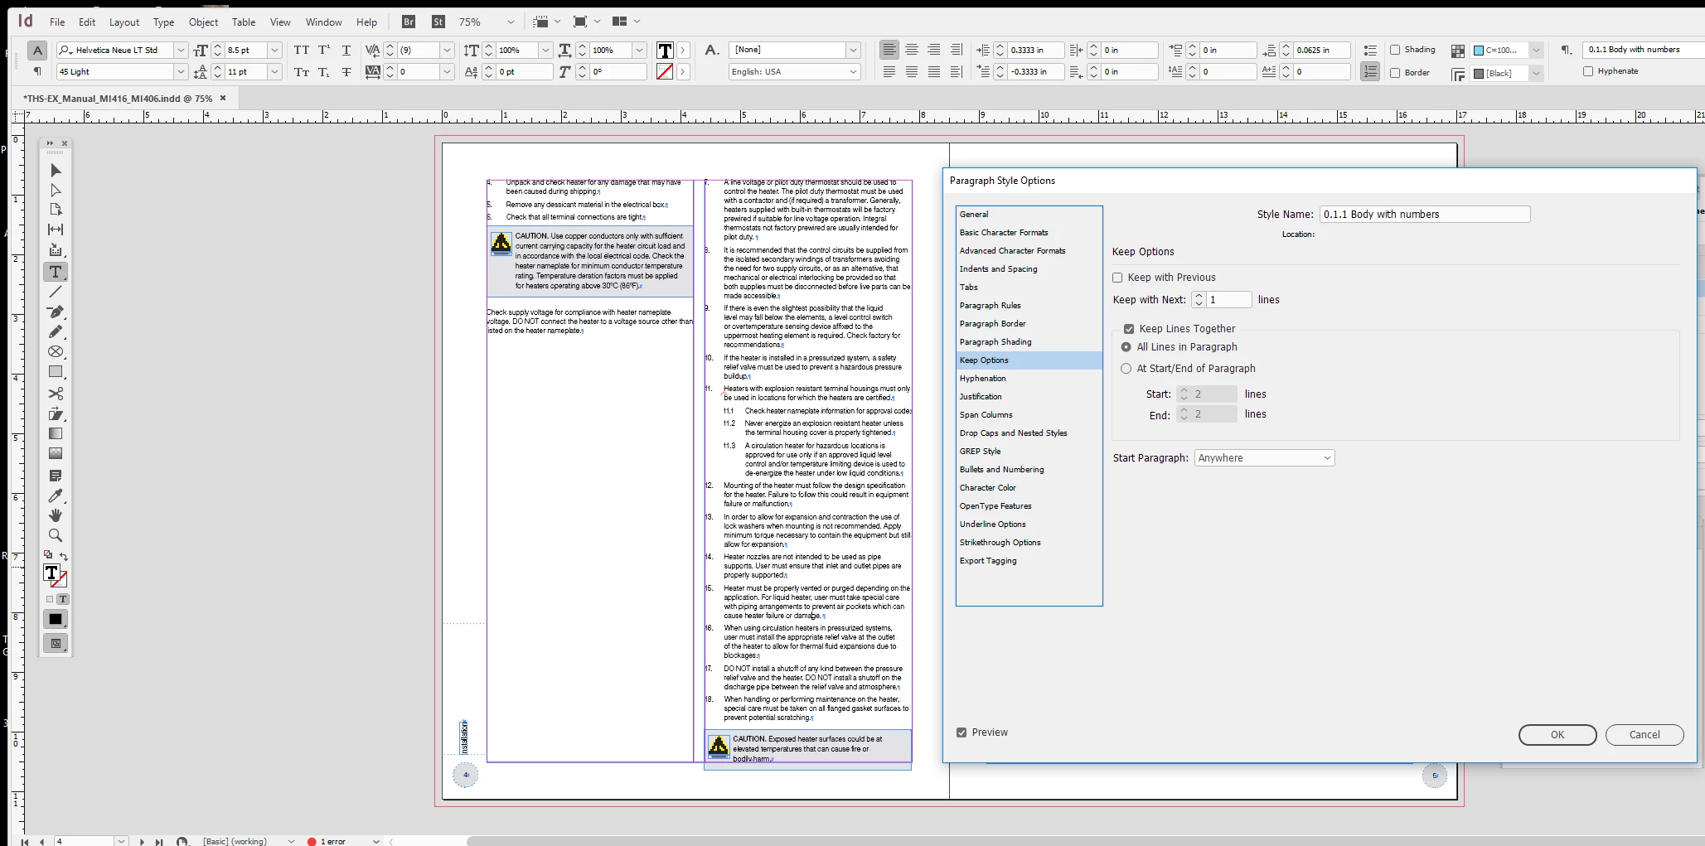The height and width of the screenshot is (846, 1705).
Task: Select the Note tool
Action: [56, 476]
